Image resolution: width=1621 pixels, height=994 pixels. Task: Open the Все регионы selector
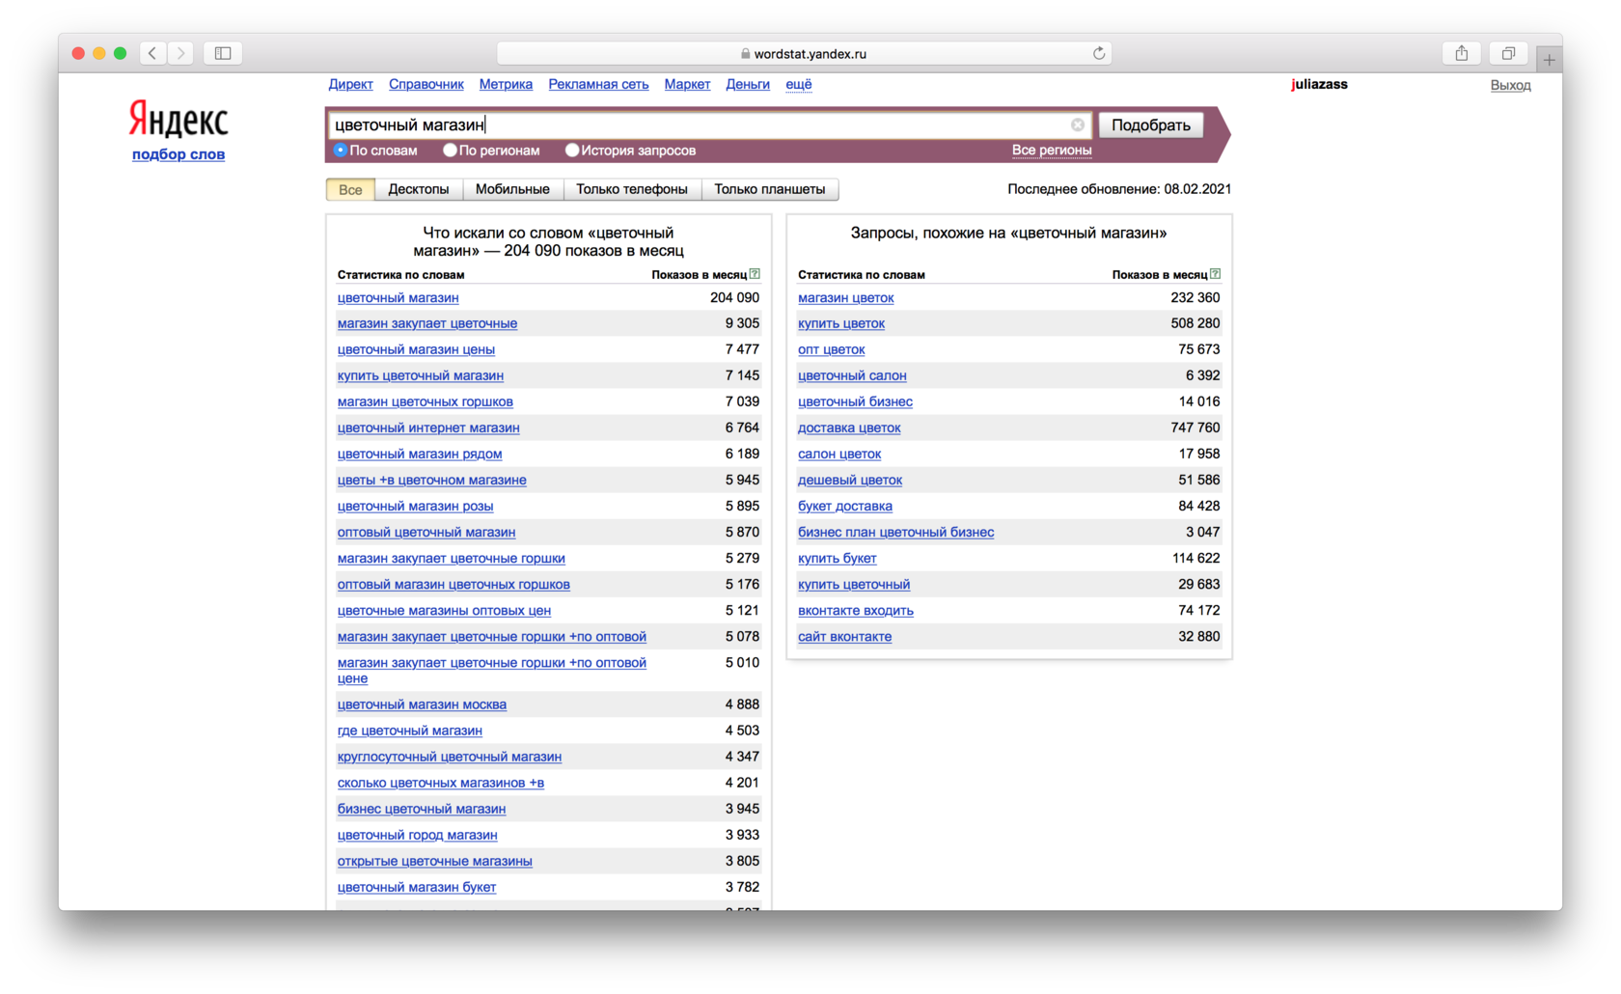pos(1051,151)
